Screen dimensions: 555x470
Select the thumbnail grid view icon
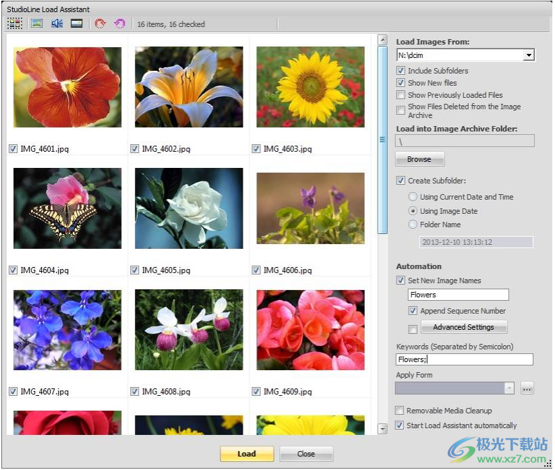click(x=13, y=23)
